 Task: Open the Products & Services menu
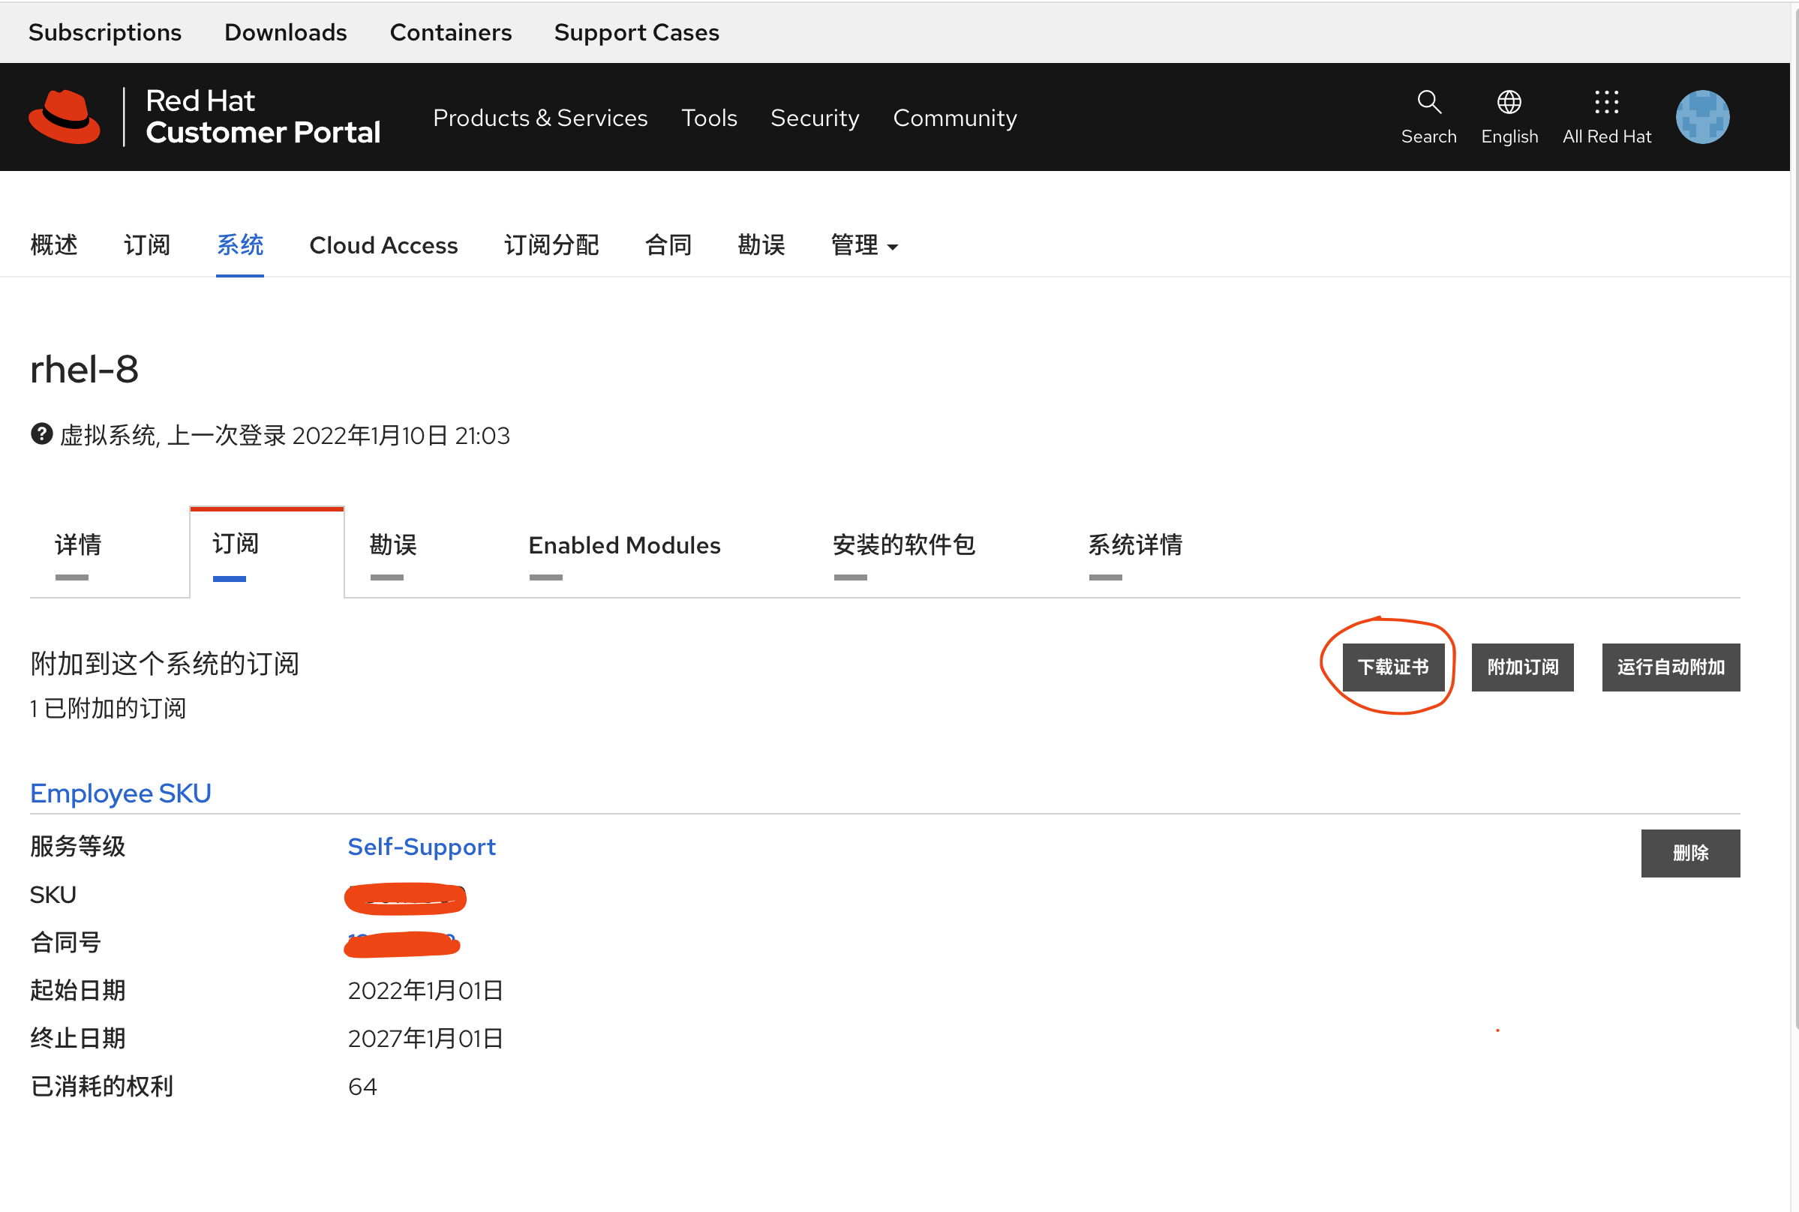click(x=539, y=118)
